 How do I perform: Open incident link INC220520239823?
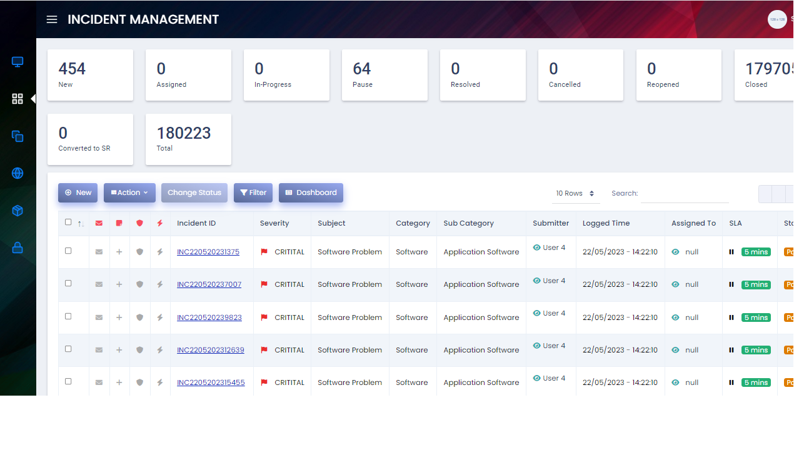[209, 317]
